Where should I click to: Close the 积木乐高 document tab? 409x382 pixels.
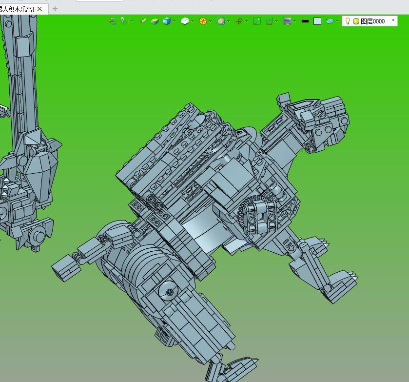tap(39, 9)
